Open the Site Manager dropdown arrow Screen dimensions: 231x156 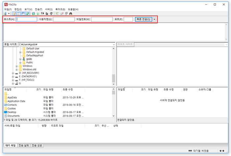click(9, 14)
